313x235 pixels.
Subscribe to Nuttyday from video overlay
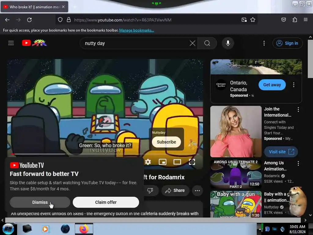pyautogui.click(x=166, y=142)
